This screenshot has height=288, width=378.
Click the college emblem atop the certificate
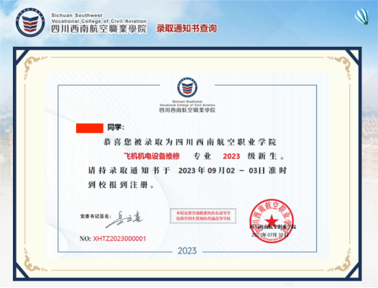click(x=188, y=87)
